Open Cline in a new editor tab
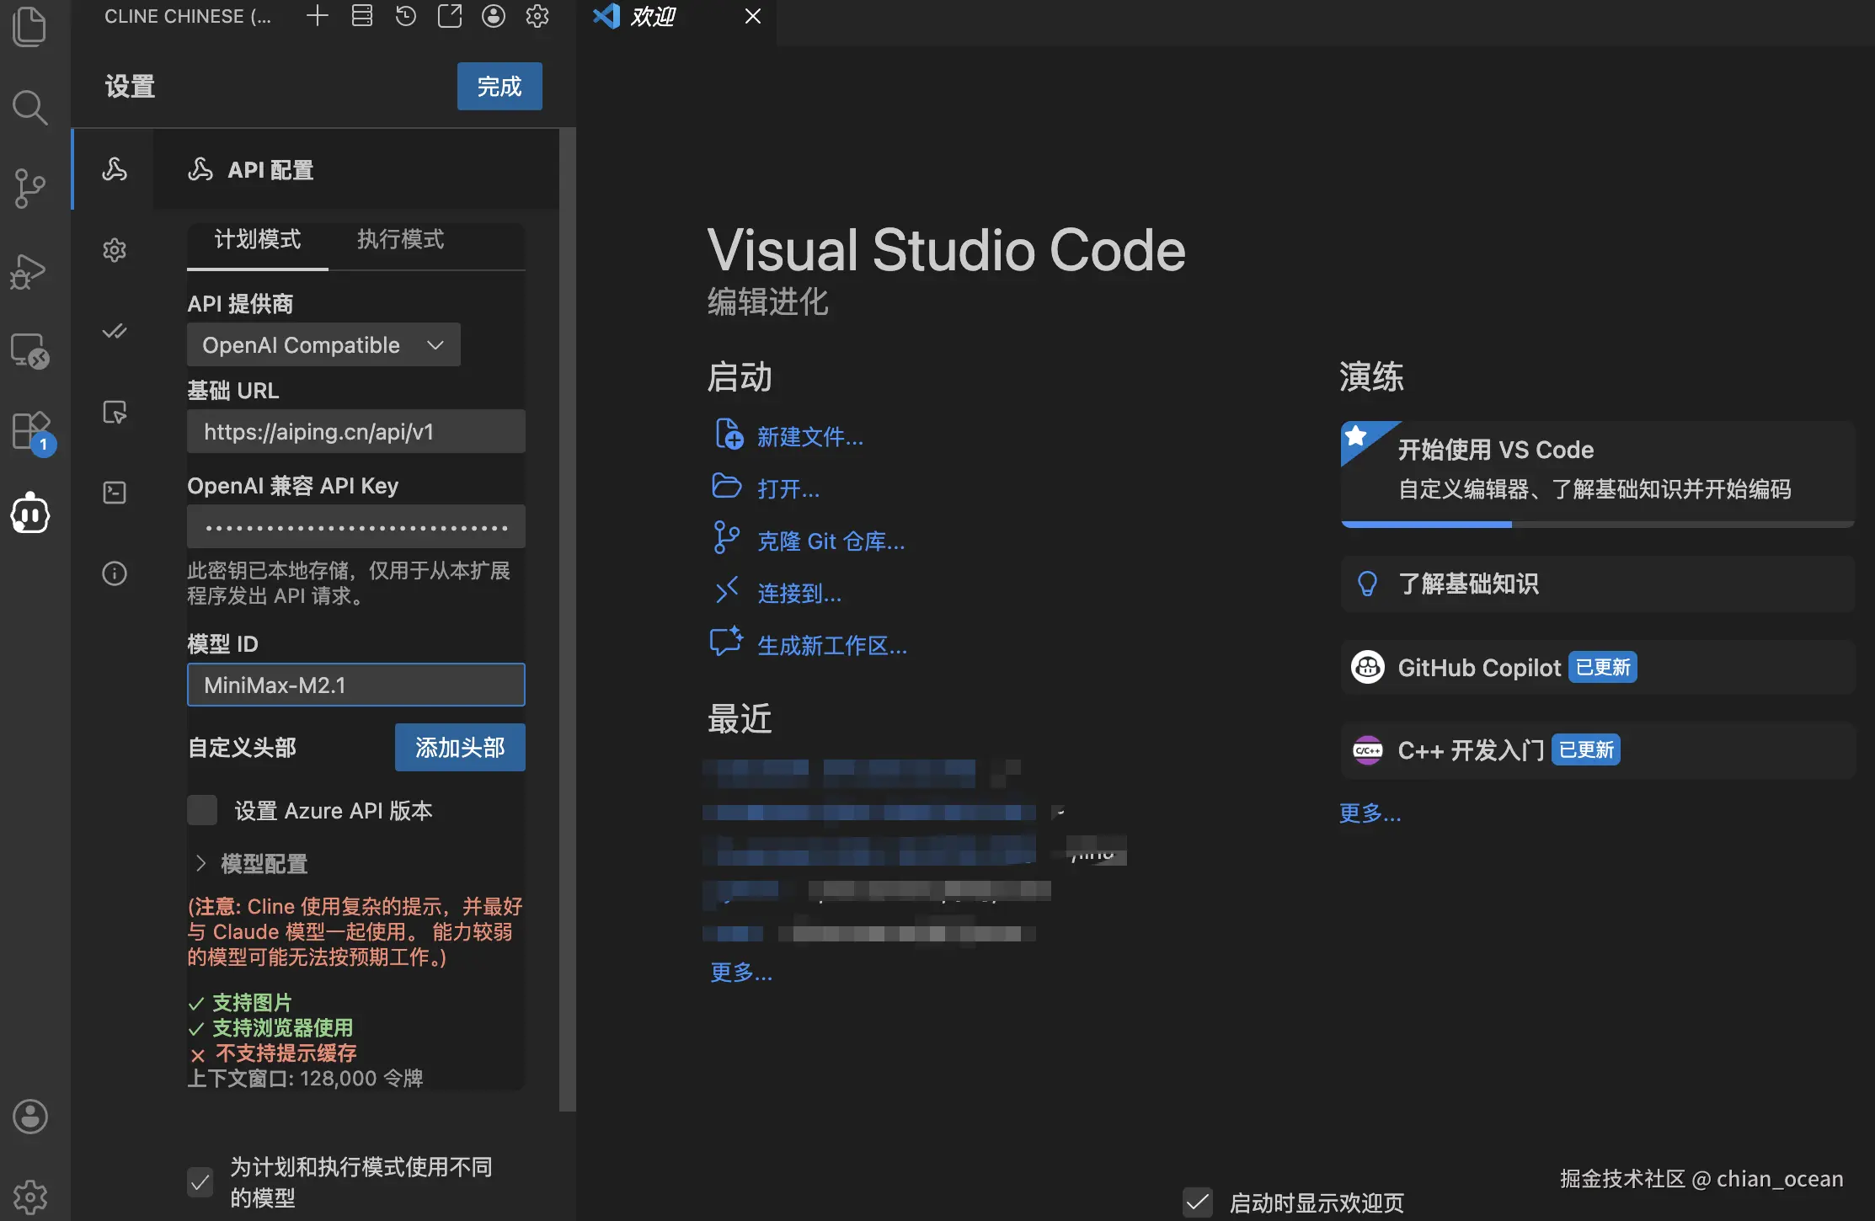1875x1221 pixels. [449, 15]
